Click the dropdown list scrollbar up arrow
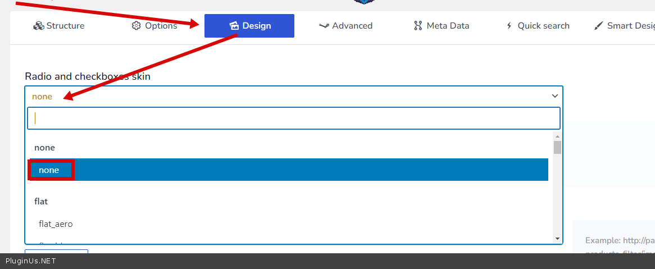Image resolution: width=655 pixels, height=269 pixels. 557,136
